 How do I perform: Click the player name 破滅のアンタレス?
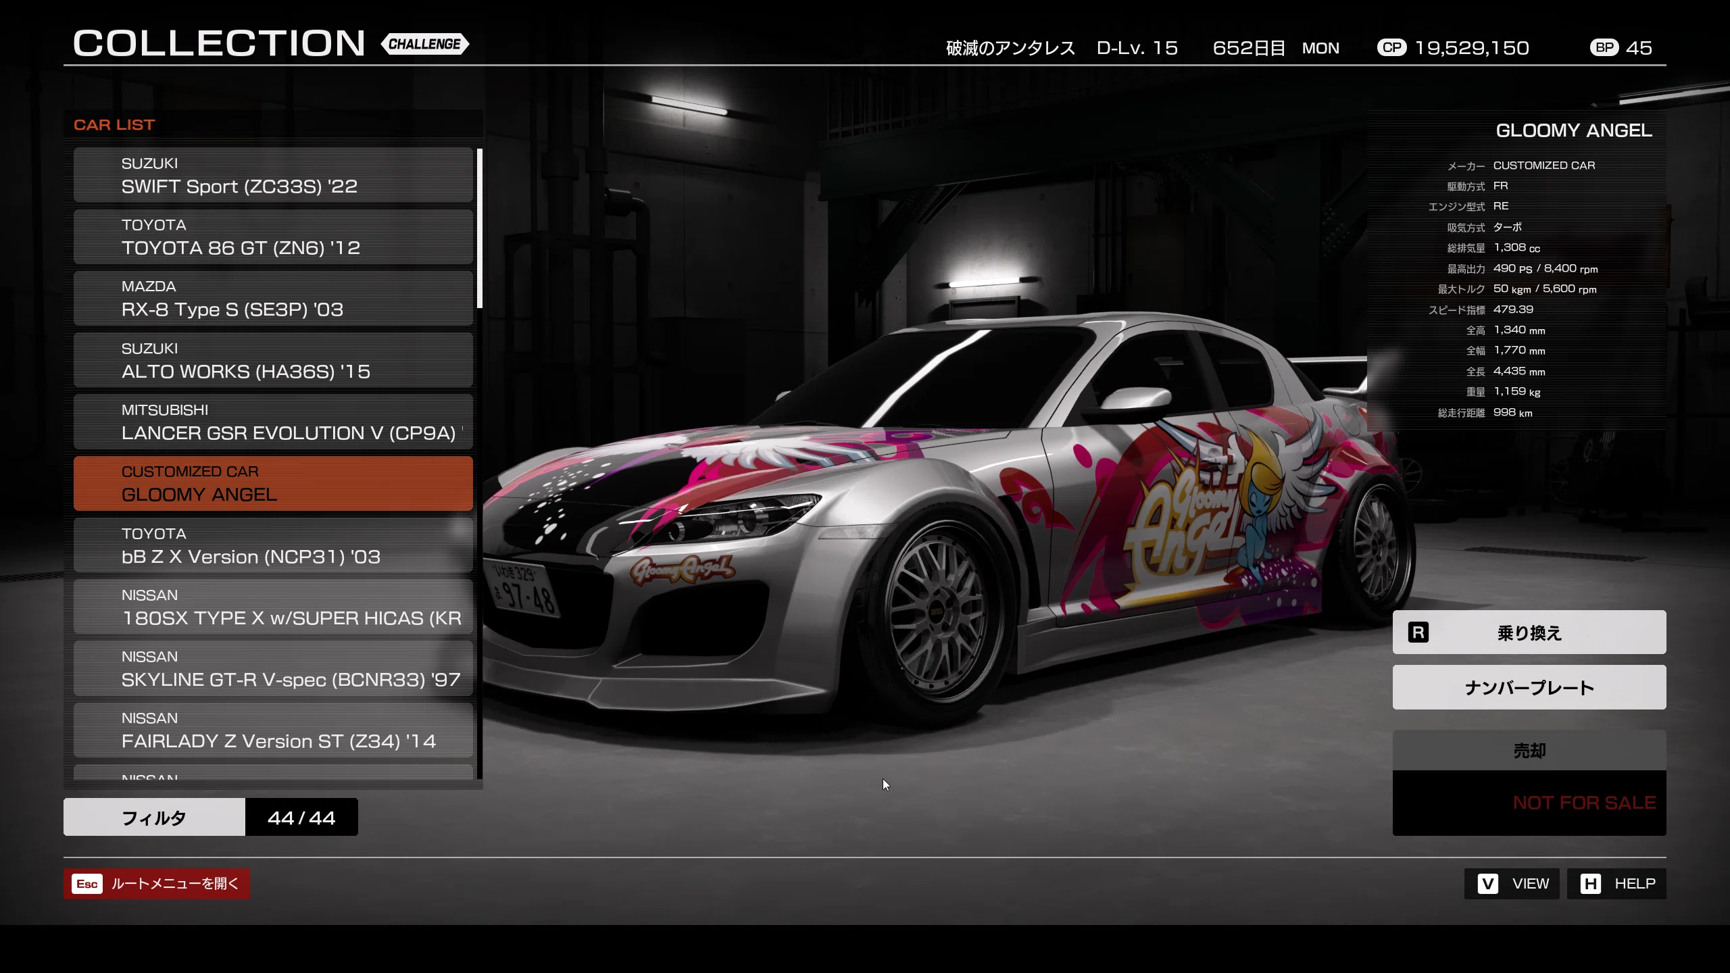(x=1010, y=48)
